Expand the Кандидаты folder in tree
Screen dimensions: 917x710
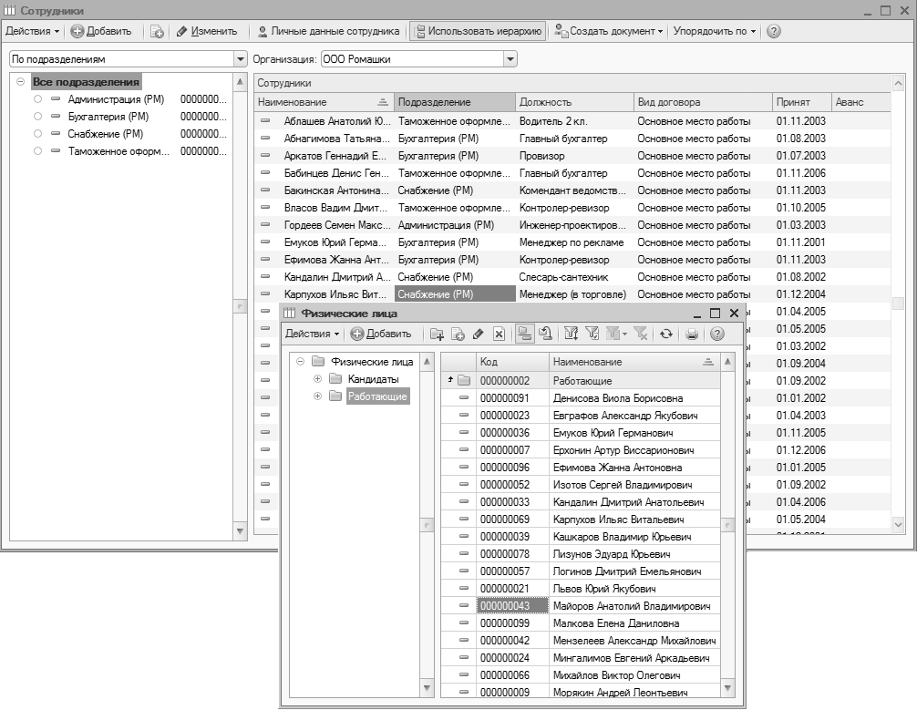(x=318, y=379)
